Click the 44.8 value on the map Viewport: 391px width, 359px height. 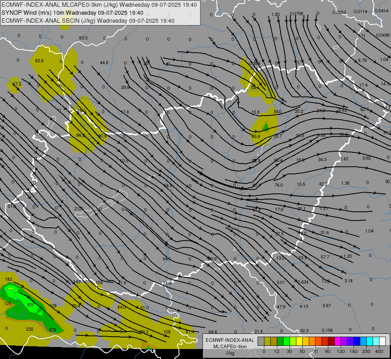[104, 63]
